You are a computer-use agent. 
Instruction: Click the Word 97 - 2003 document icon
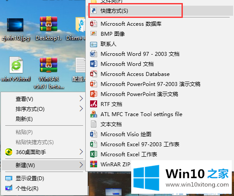tap(94, 54)
